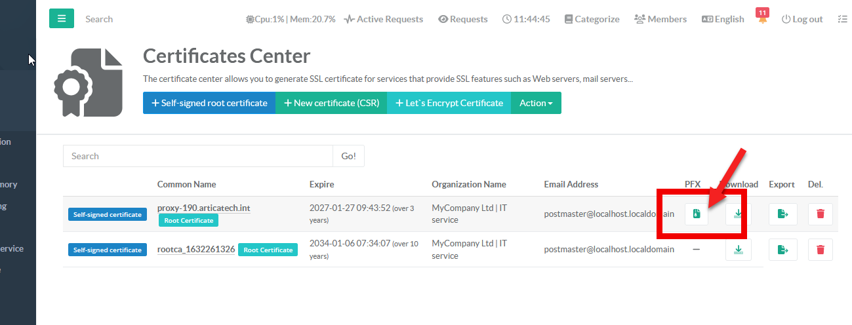
Task: Open the notifications bell with 11 alerts
Action: 763,20
